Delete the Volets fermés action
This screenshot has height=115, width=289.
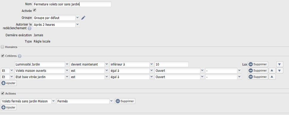point(125,101)
